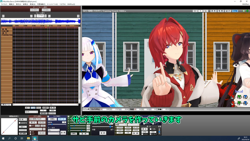
Task: Open the MMEffect menu at top right
Action: (x=246, y=4)
